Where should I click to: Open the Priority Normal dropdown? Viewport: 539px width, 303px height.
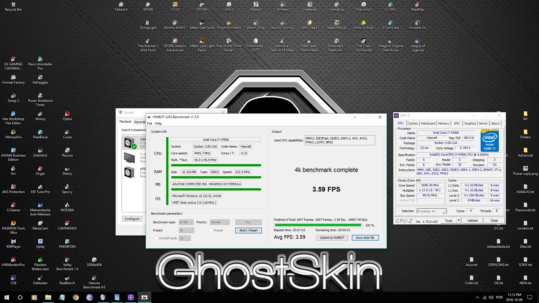pos(220,222)
